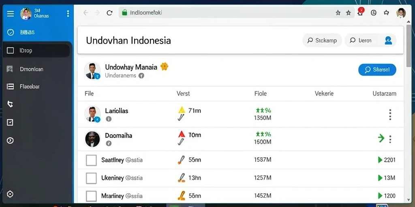Open the Daomaiha row name
This screenshot has width=415, height=207.
[x=118, y=135]
